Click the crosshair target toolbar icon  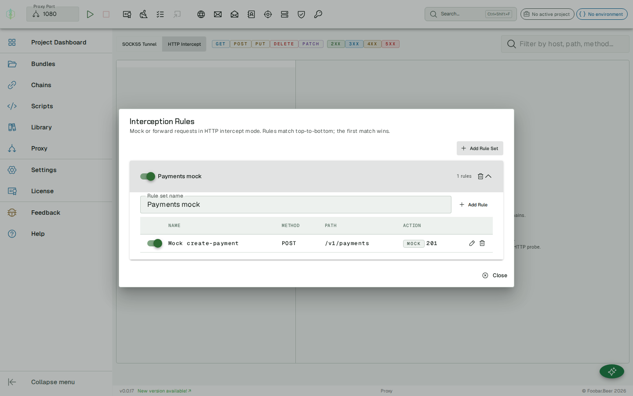click(268, 14)
